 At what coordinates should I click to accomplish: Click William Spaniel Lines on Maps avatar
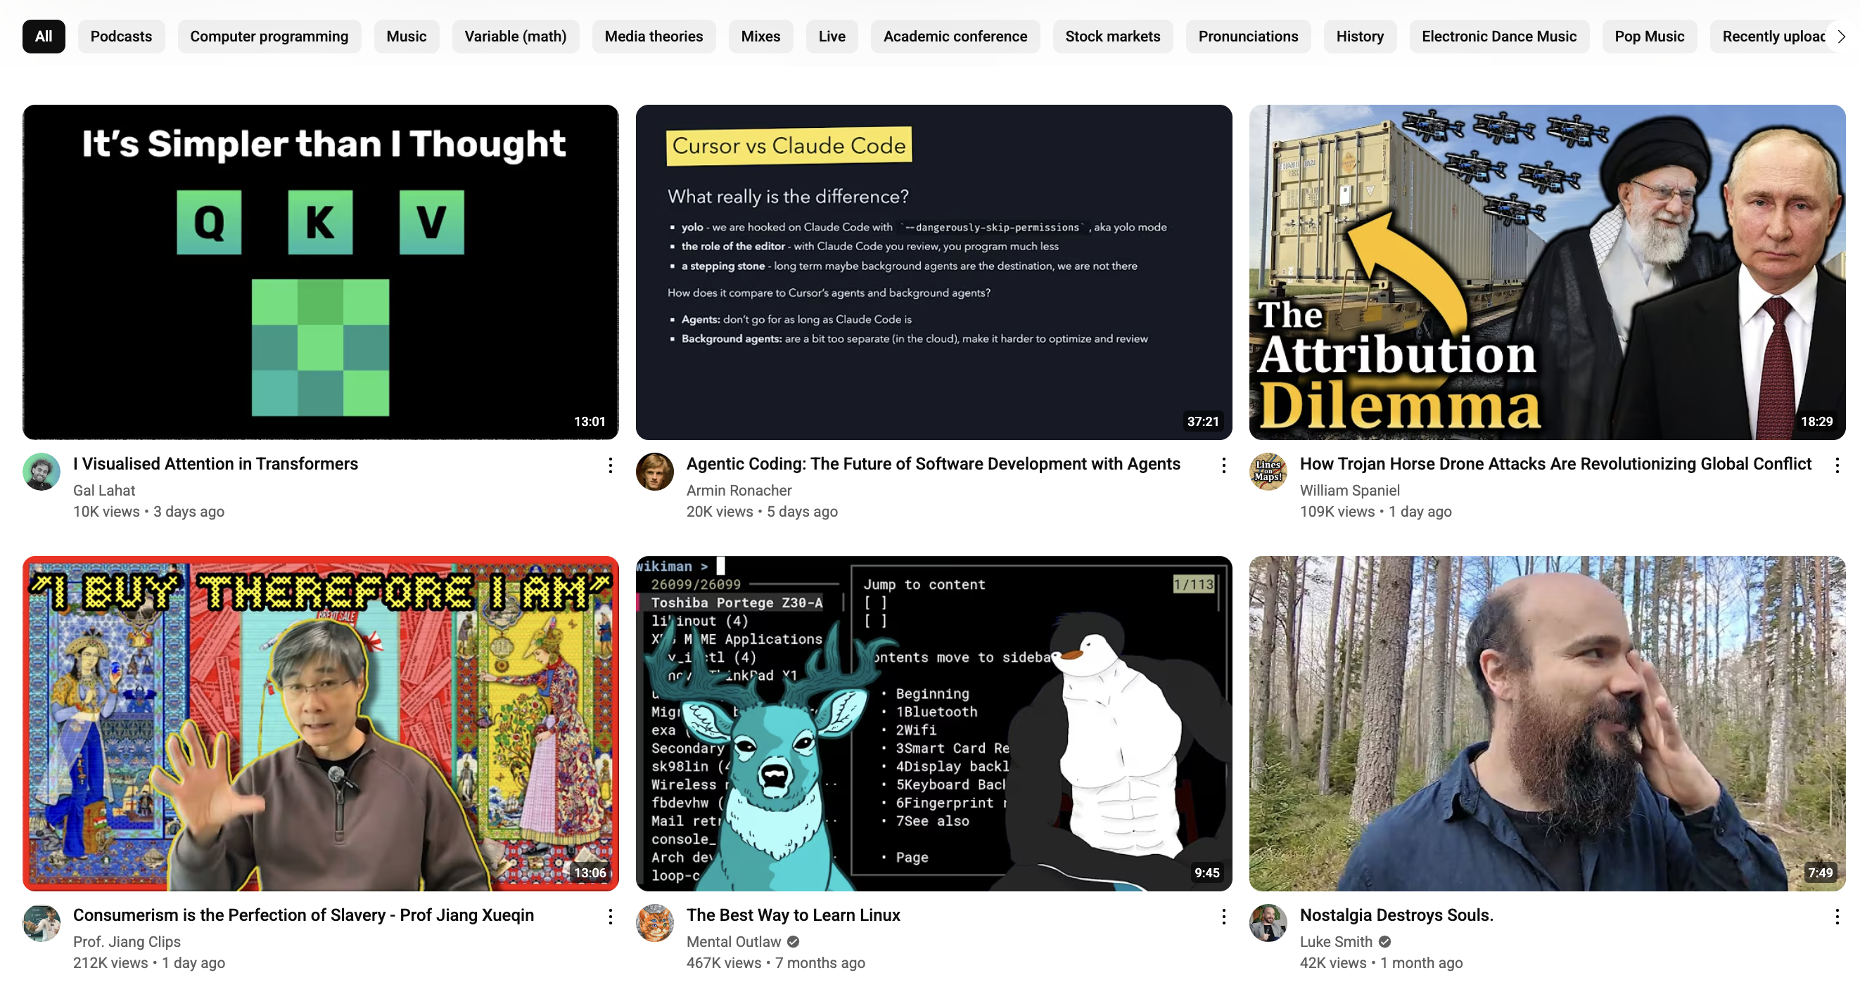pos(1268,472)
